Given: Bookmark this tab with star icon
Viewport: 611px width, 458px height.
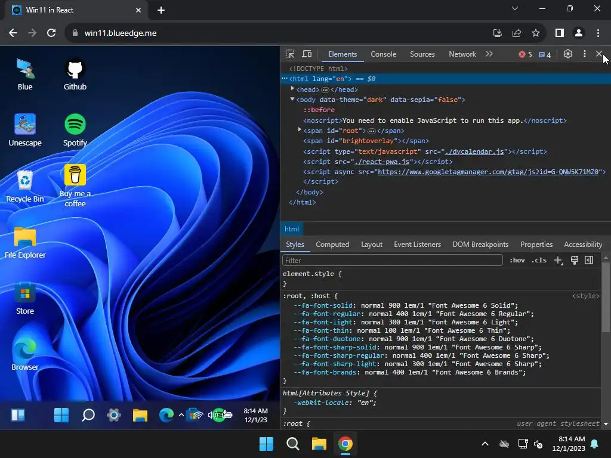Looking at the screenshot, I should click(x=536, y=33).
